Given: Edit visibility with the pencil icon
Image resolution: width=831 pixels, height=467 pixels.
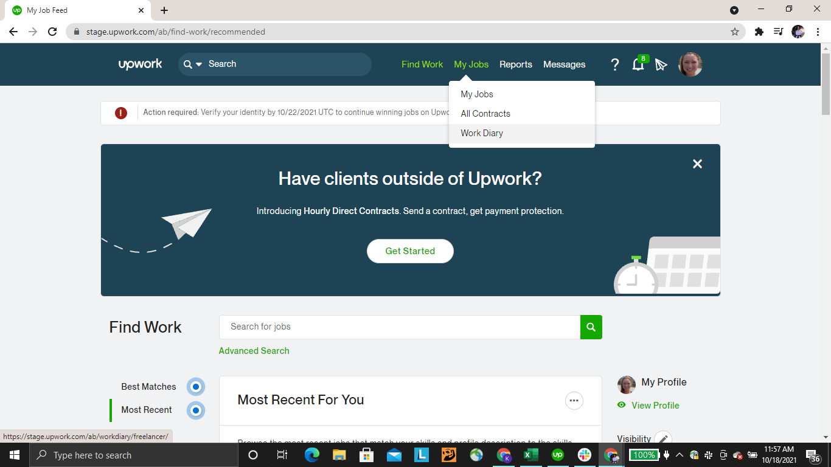Looking at the screenshot, I should click(662, 438).
